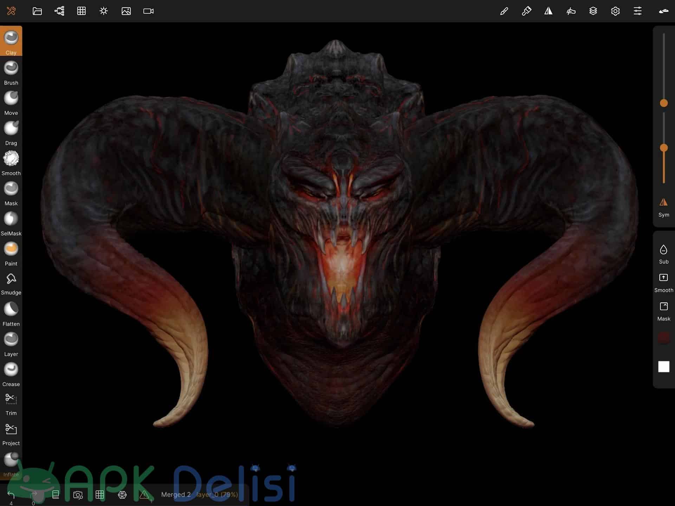Viewport: 675px width, 506px height.
Task: Select the Mask tool in left toolbar
Action: 11,193
